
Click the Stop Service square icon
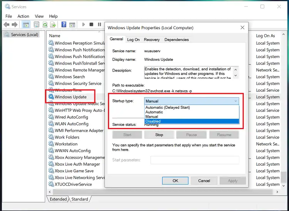[x=91, y=24]
